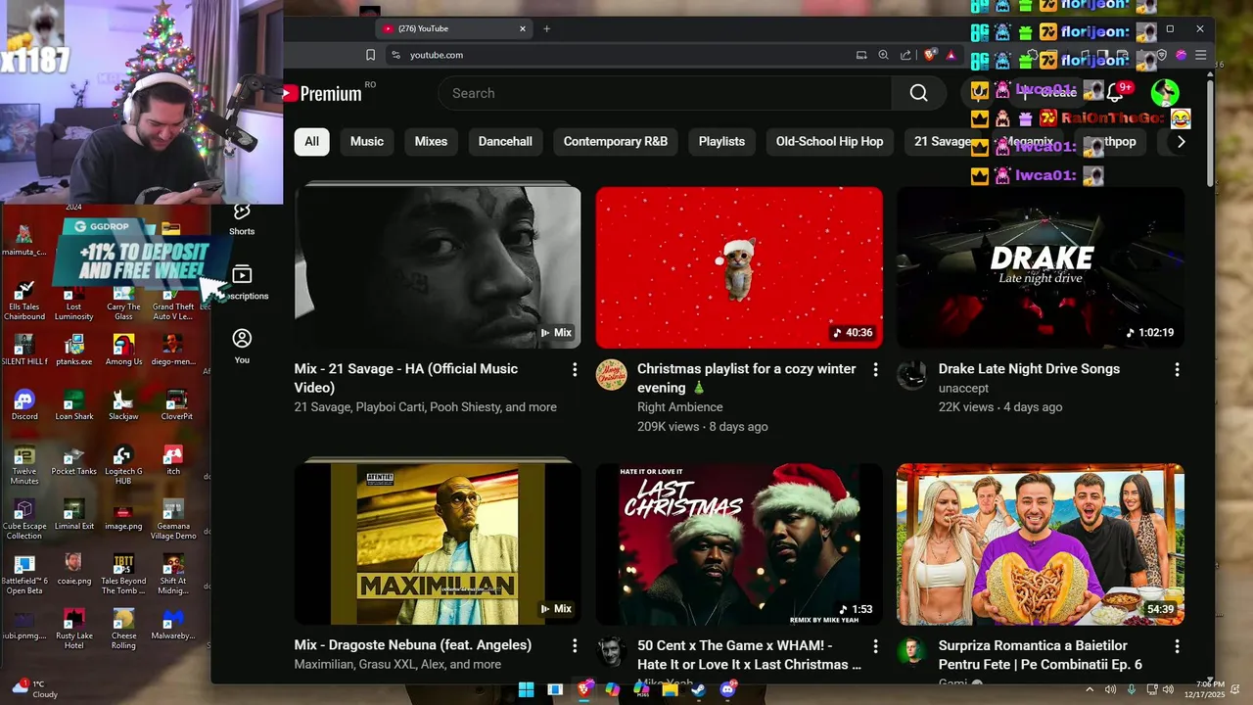
Task: Open the Loan Shark desktop shortcut
Action: point(73,404)
